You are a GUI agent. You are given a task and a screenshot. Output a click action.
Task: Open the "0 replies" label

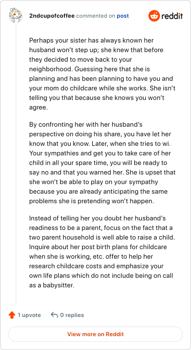tap(72, 315)
